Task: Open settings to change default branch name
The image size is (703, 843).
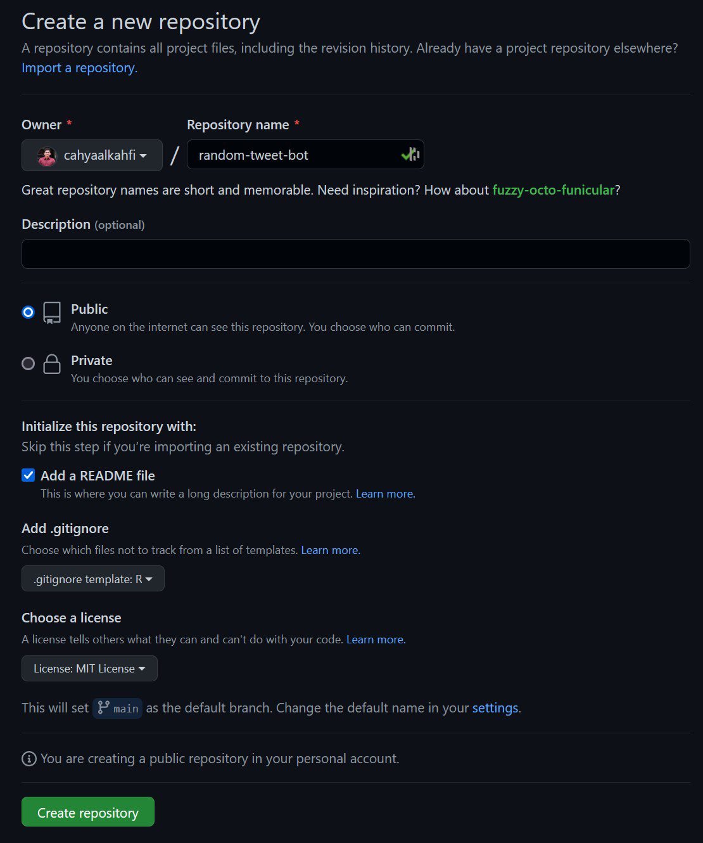Action: coord(495,707)
